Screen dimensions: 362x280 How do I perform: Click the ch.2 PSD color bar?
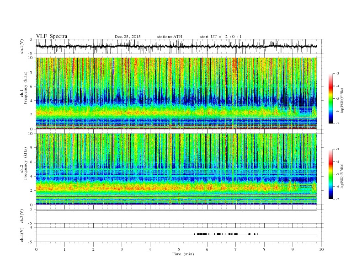pos(330,174)
